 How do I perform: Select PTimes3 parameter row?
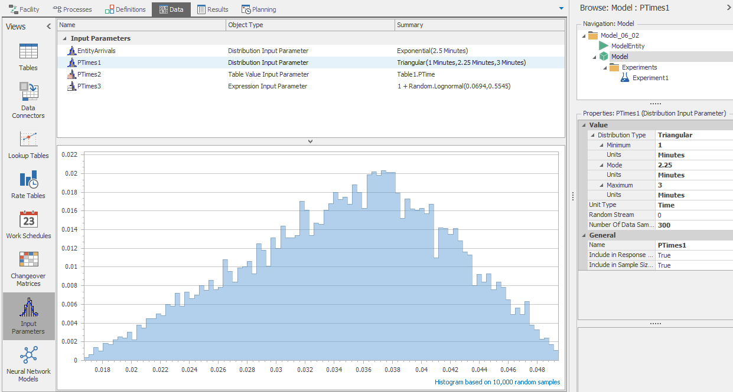[x=310, y=86]
